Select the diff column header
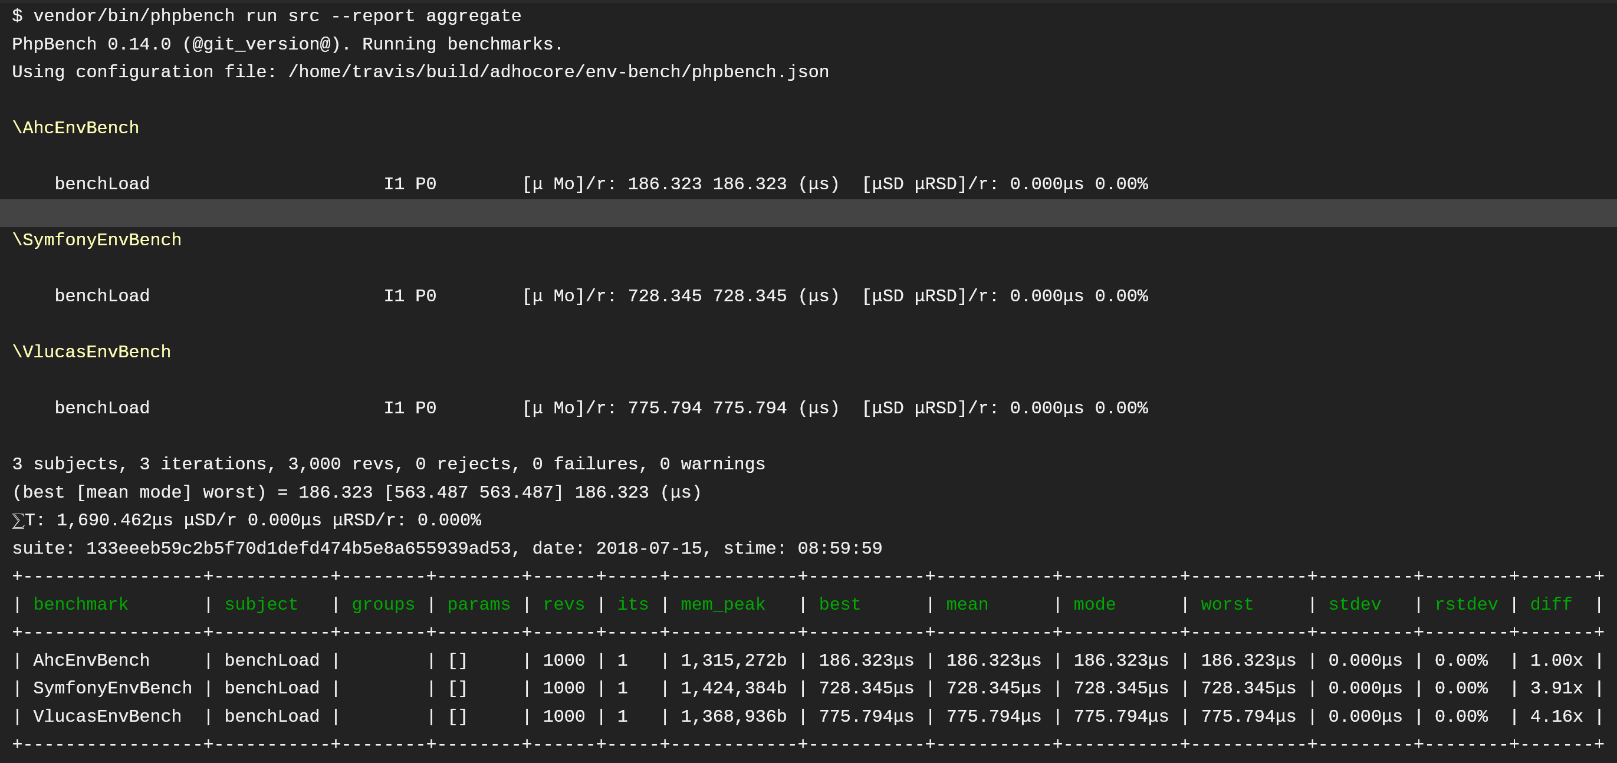The image size is (1617, 763). [x=1550, y=604]
